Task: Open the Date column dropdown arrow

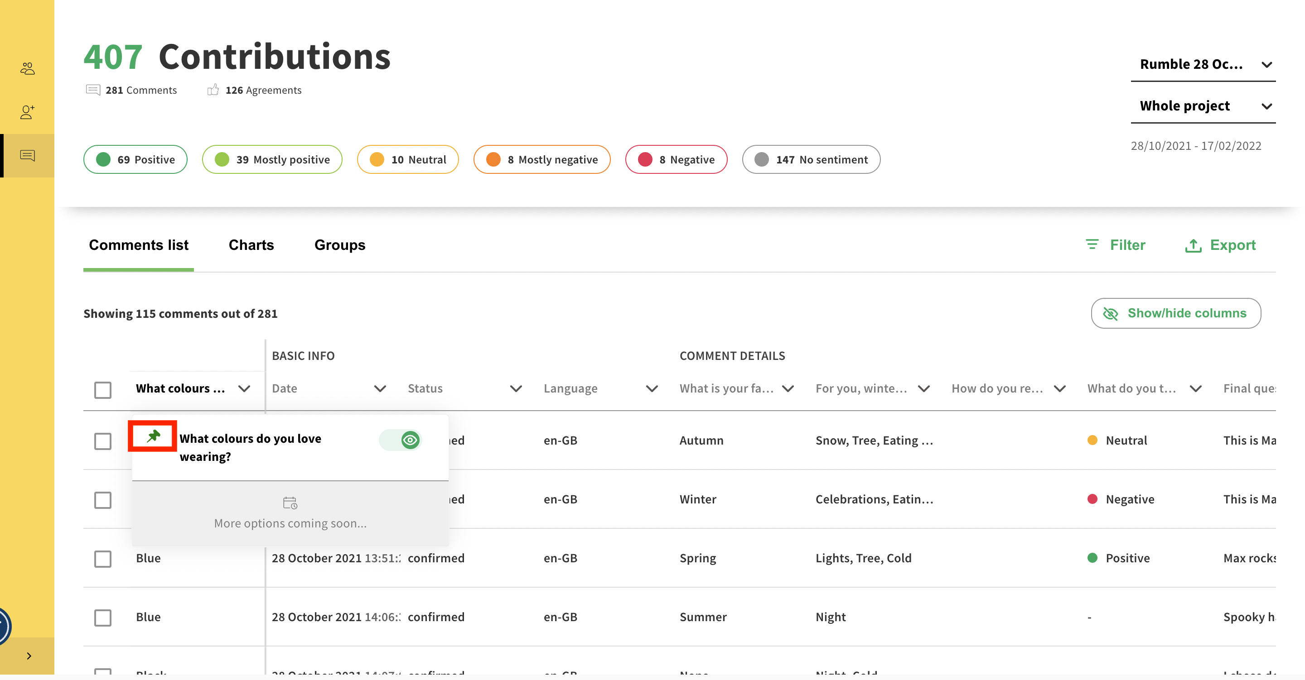Action: coord(380,389)
